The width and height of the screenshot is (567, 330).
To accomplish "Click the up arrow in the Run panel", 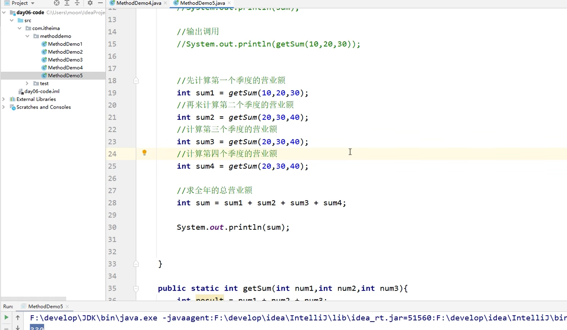I will pyautogui.click(x=18, y=317).
